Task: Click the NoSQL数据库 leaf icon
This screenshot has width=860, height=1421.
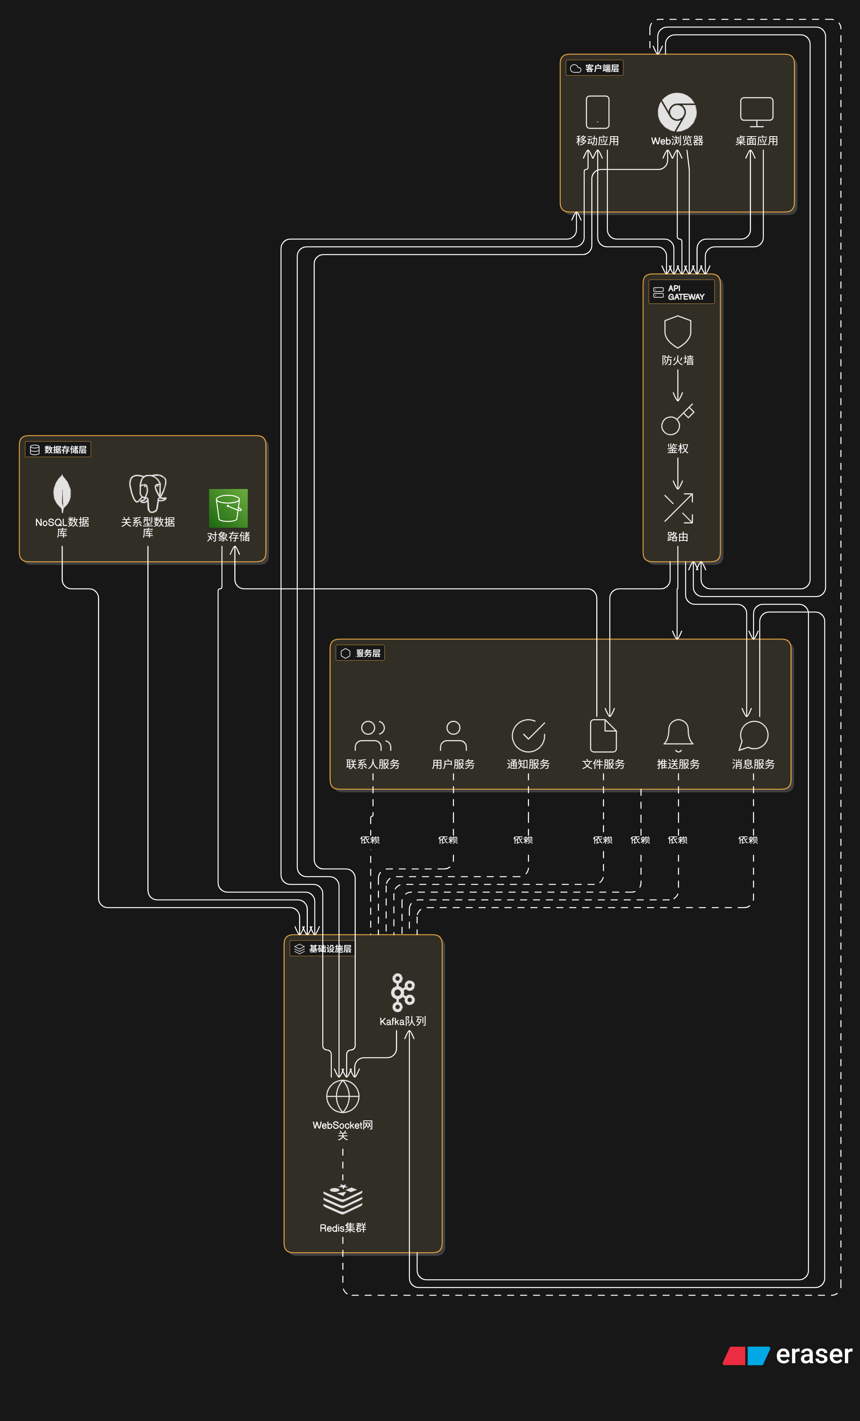Action: (x=61, y=493)
